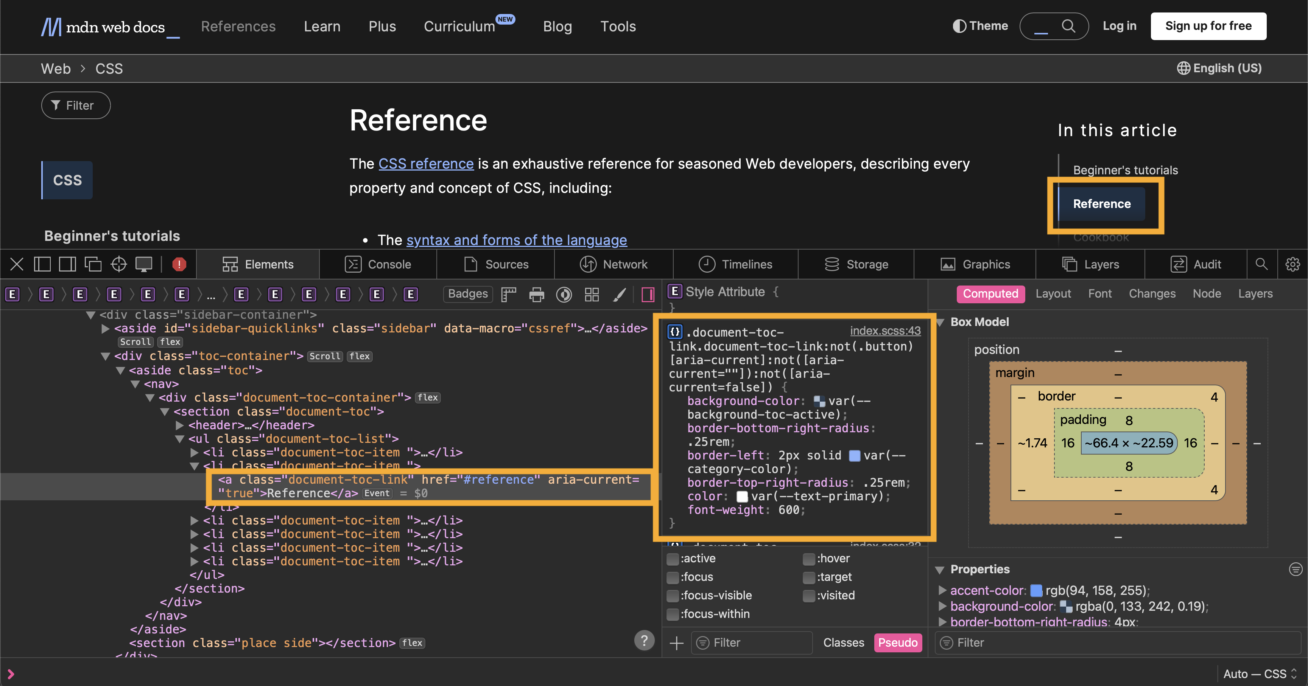The width and height of the screenshot is (1308, 686).
Task: Open the Auto — CSS console mode dropdown
Action: click(x=1260, y=674)
